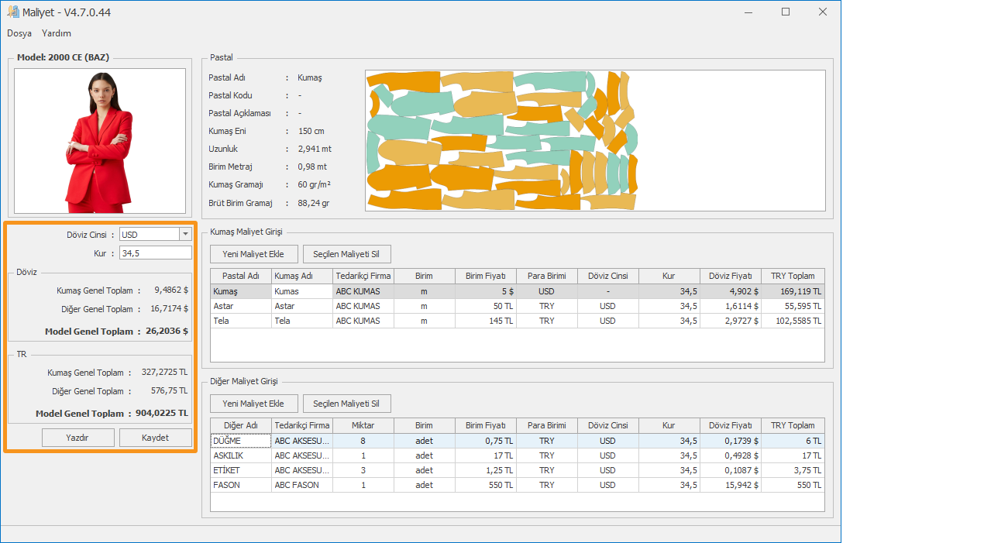984x543 pixels.
Task: Select the ETİKET row in other costs
Action: point(240,470)
